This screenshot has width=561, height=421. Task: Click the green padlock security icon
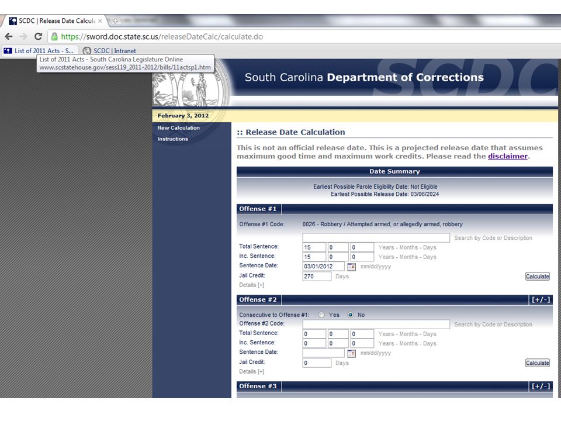(54, 36)
